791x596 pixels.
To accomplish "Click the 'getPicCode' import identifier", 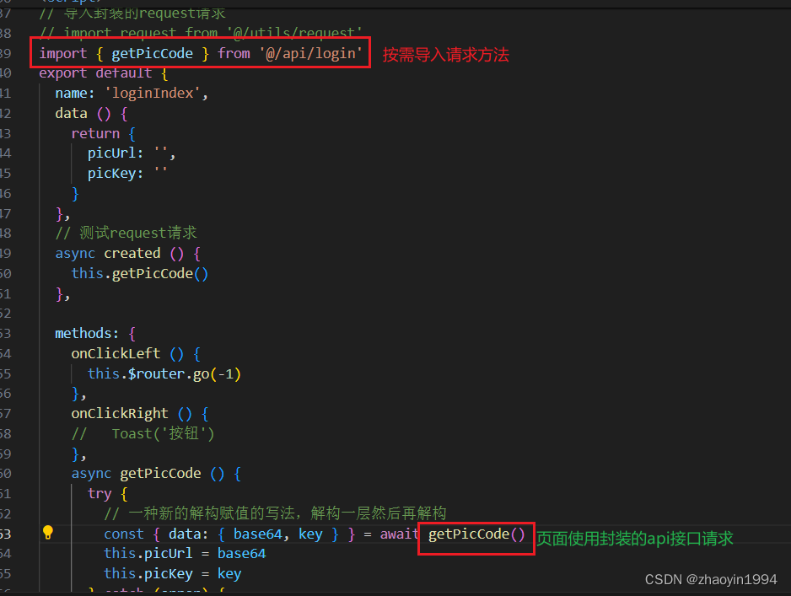I will [153, 53].
